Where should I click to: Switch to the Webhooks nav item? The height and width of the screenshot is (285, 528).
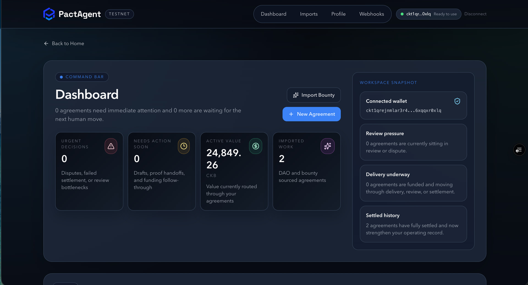point(372,14)
